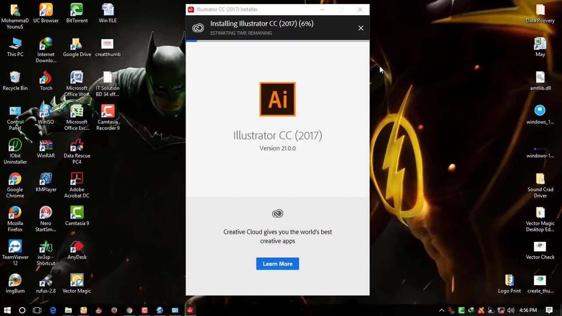The height and width of the screenshot is (316, 562).
Task: Select the Camtasia 9 desktop icon
Action: pyautogui.click(x=77, y=216)
